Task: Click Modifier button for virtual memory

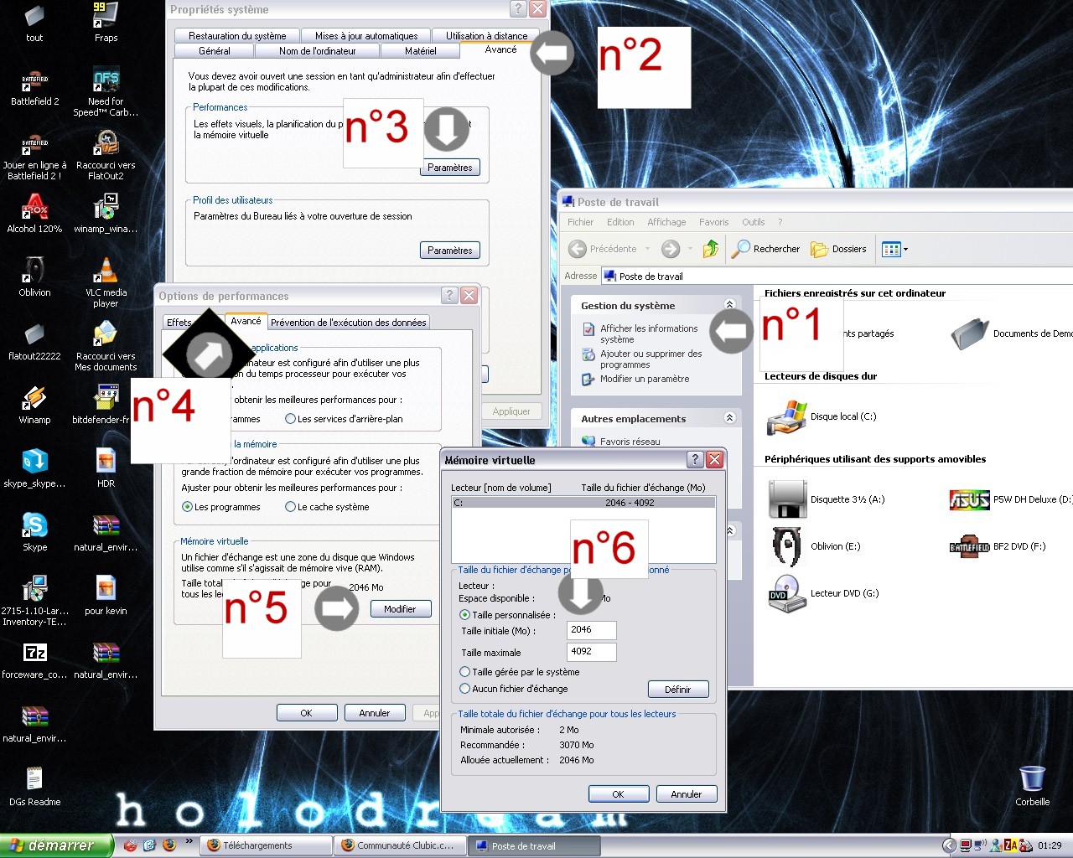Action: 400,609
